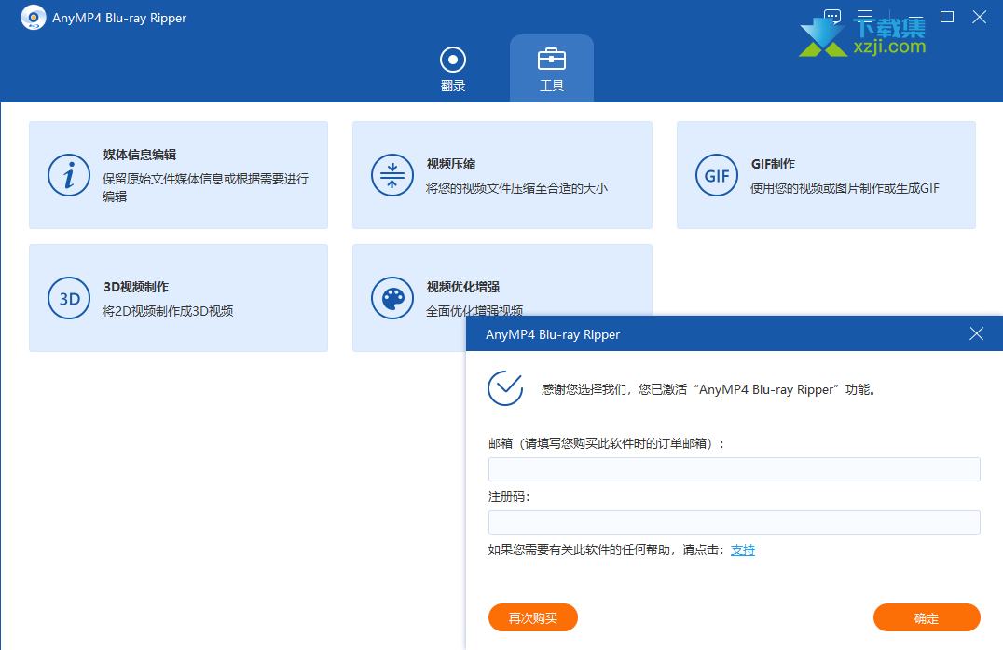
Task: Close the AnyMP4 registration dialog
Action: pyautogui.click(x=976, y=333)
